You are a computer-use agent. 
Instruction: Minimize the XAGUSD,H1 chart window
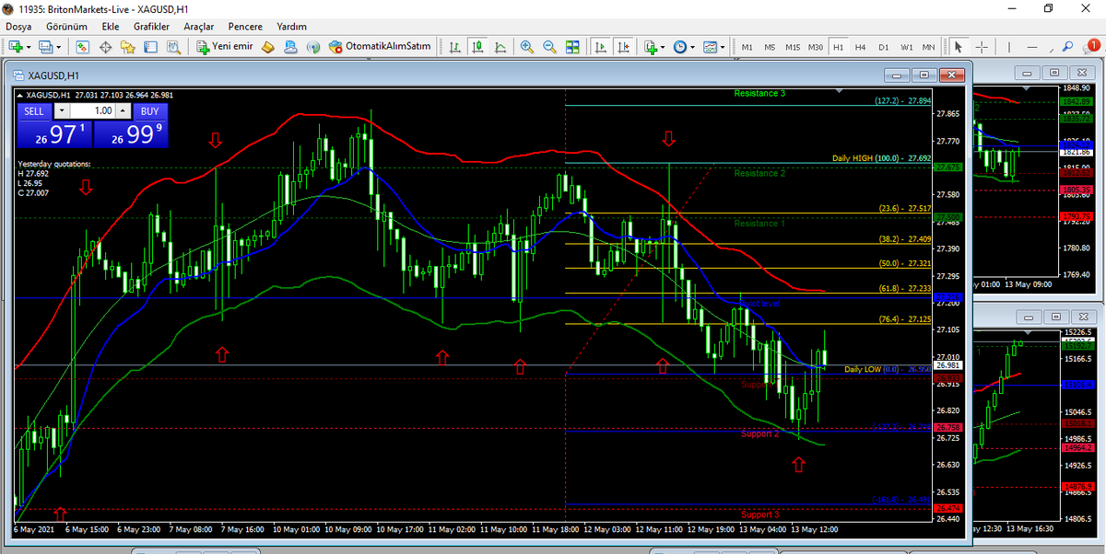(898, 75)
